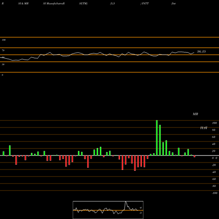
Task: Click the end point of the RSI line
Action: 194,53
